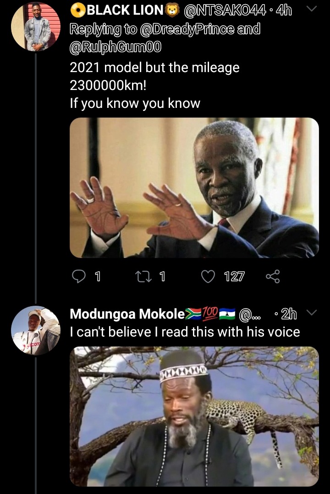Like the tweet with 127 likes
This screenshot has height=494, width=330.
pyautogui.click(x=208, y=277)
